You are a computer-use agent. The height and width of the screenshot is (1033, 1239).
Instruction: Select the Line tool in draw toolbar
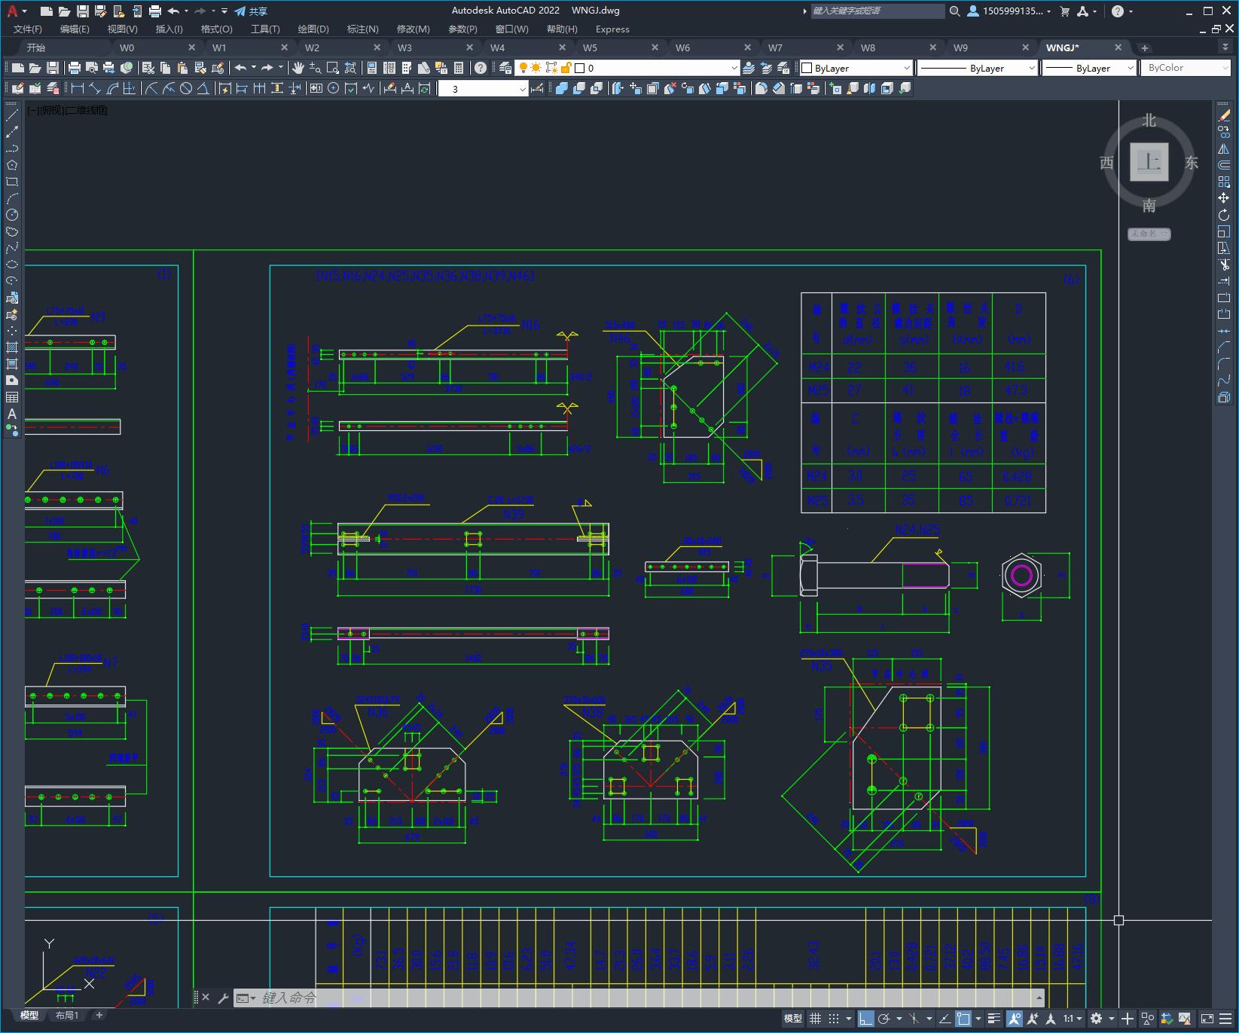pyautogui.click(x=12, y=115)
